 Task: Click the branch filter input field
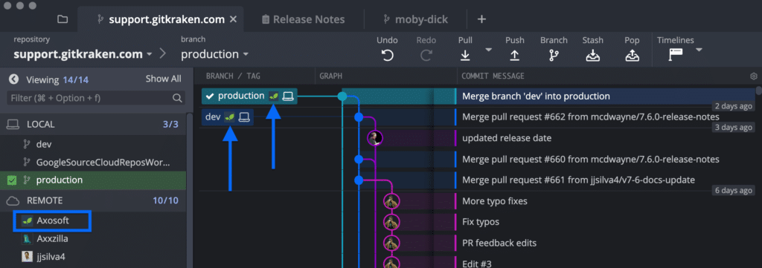click(x=96, y=98)
